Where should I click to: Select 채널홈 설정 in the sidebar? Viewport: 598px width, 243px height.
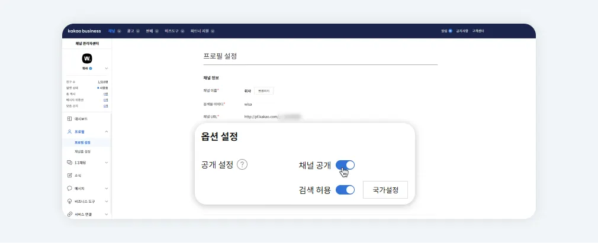tap(83, 151)
